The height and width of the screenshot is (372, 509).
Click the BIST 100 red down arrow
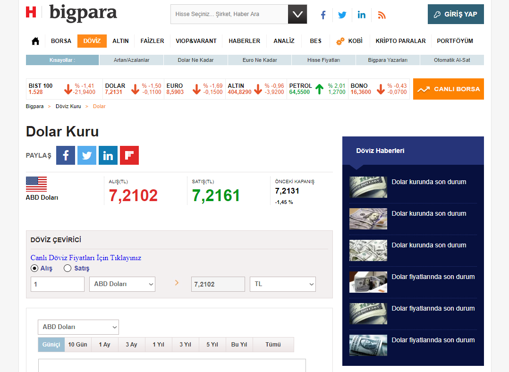pyautogui.click(x=68, y=89)
